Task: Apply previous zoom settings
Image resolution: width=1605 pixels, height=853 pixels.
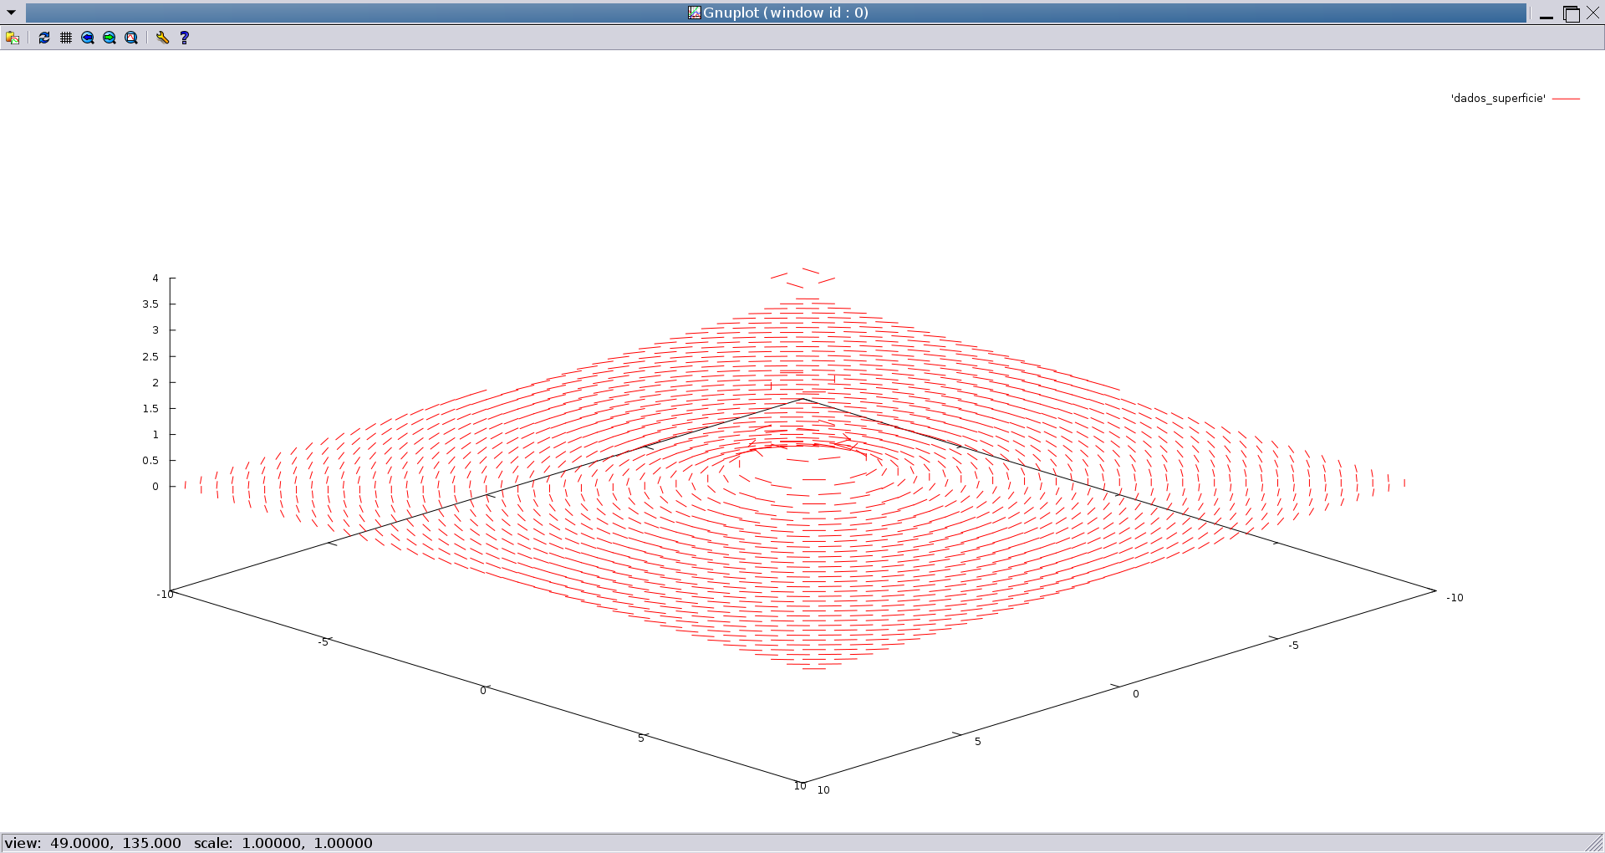Action: (x=88, y=38)
